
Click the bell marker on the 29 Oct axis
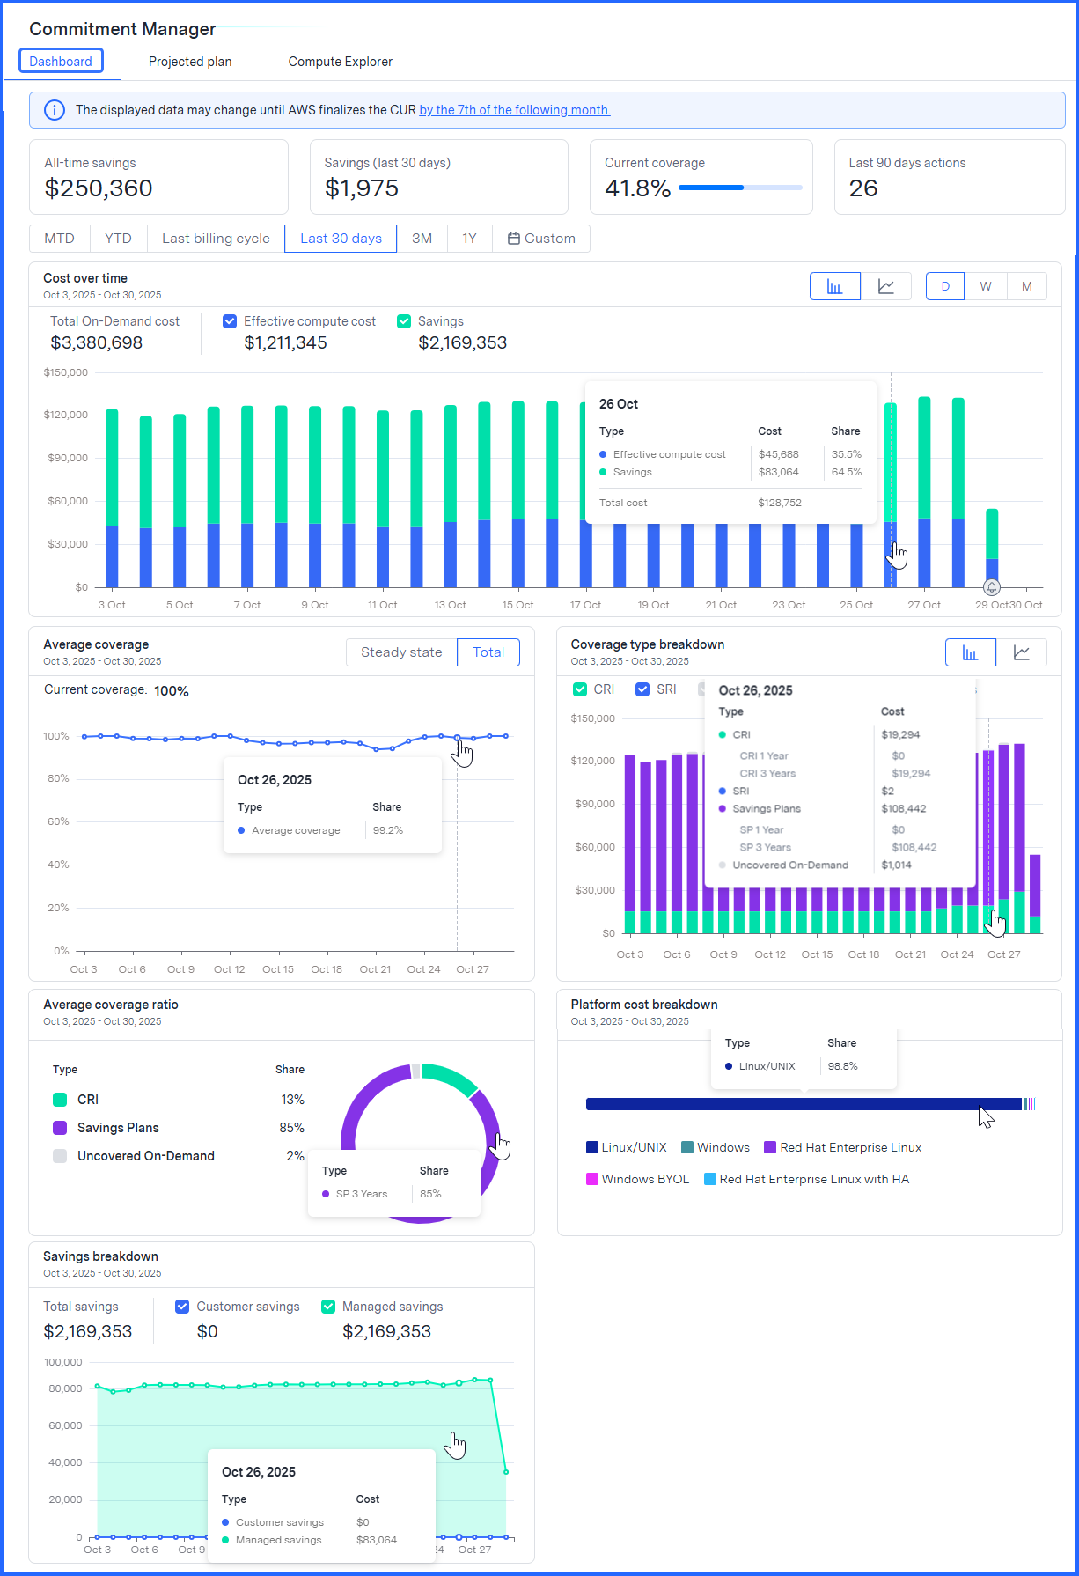992,587
